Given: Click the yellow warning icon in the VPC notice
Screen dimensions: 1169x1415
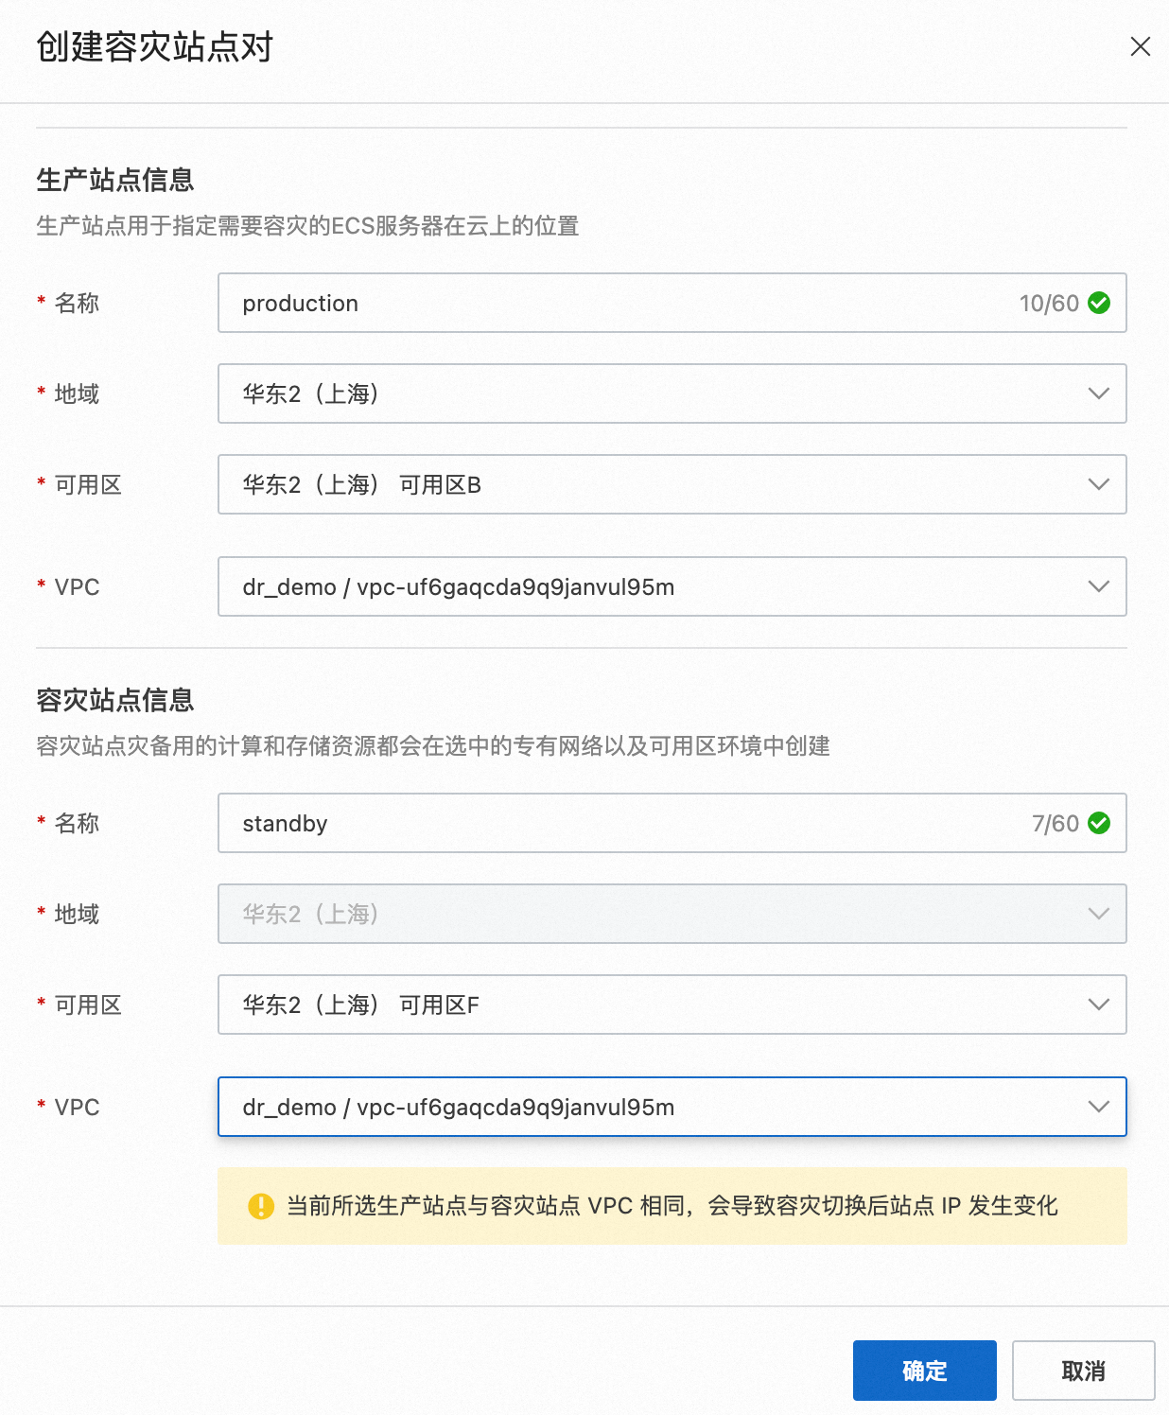Looking at the screenshot, I should pyautogui.click(x=261, y=1206).
